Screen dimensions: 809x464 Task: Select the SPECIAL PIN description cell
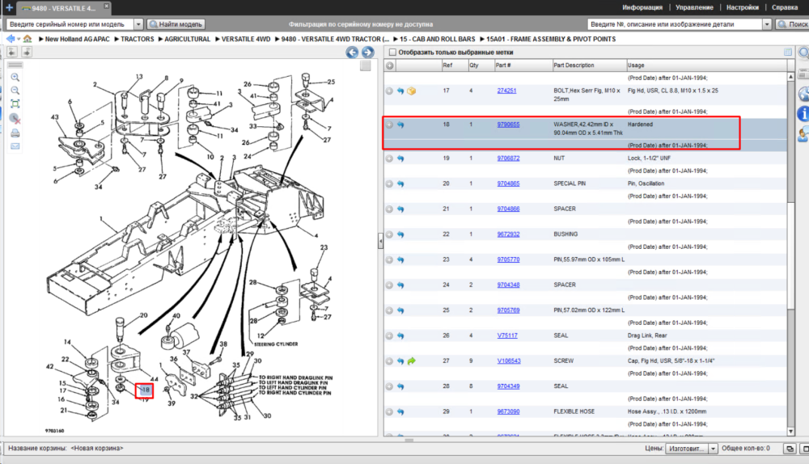(570, 183)
